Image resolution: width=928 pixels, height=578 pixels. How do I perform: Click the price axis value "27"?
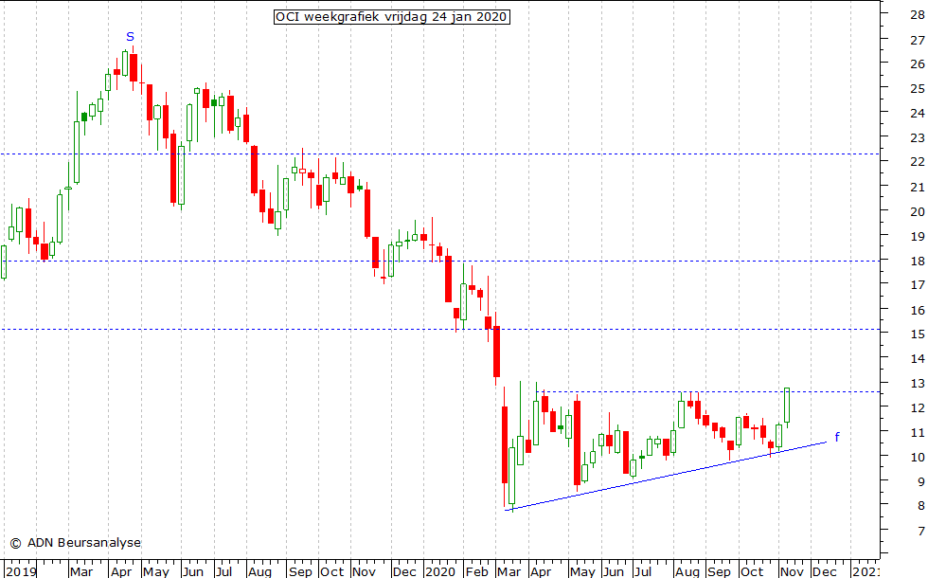(918, 40)
